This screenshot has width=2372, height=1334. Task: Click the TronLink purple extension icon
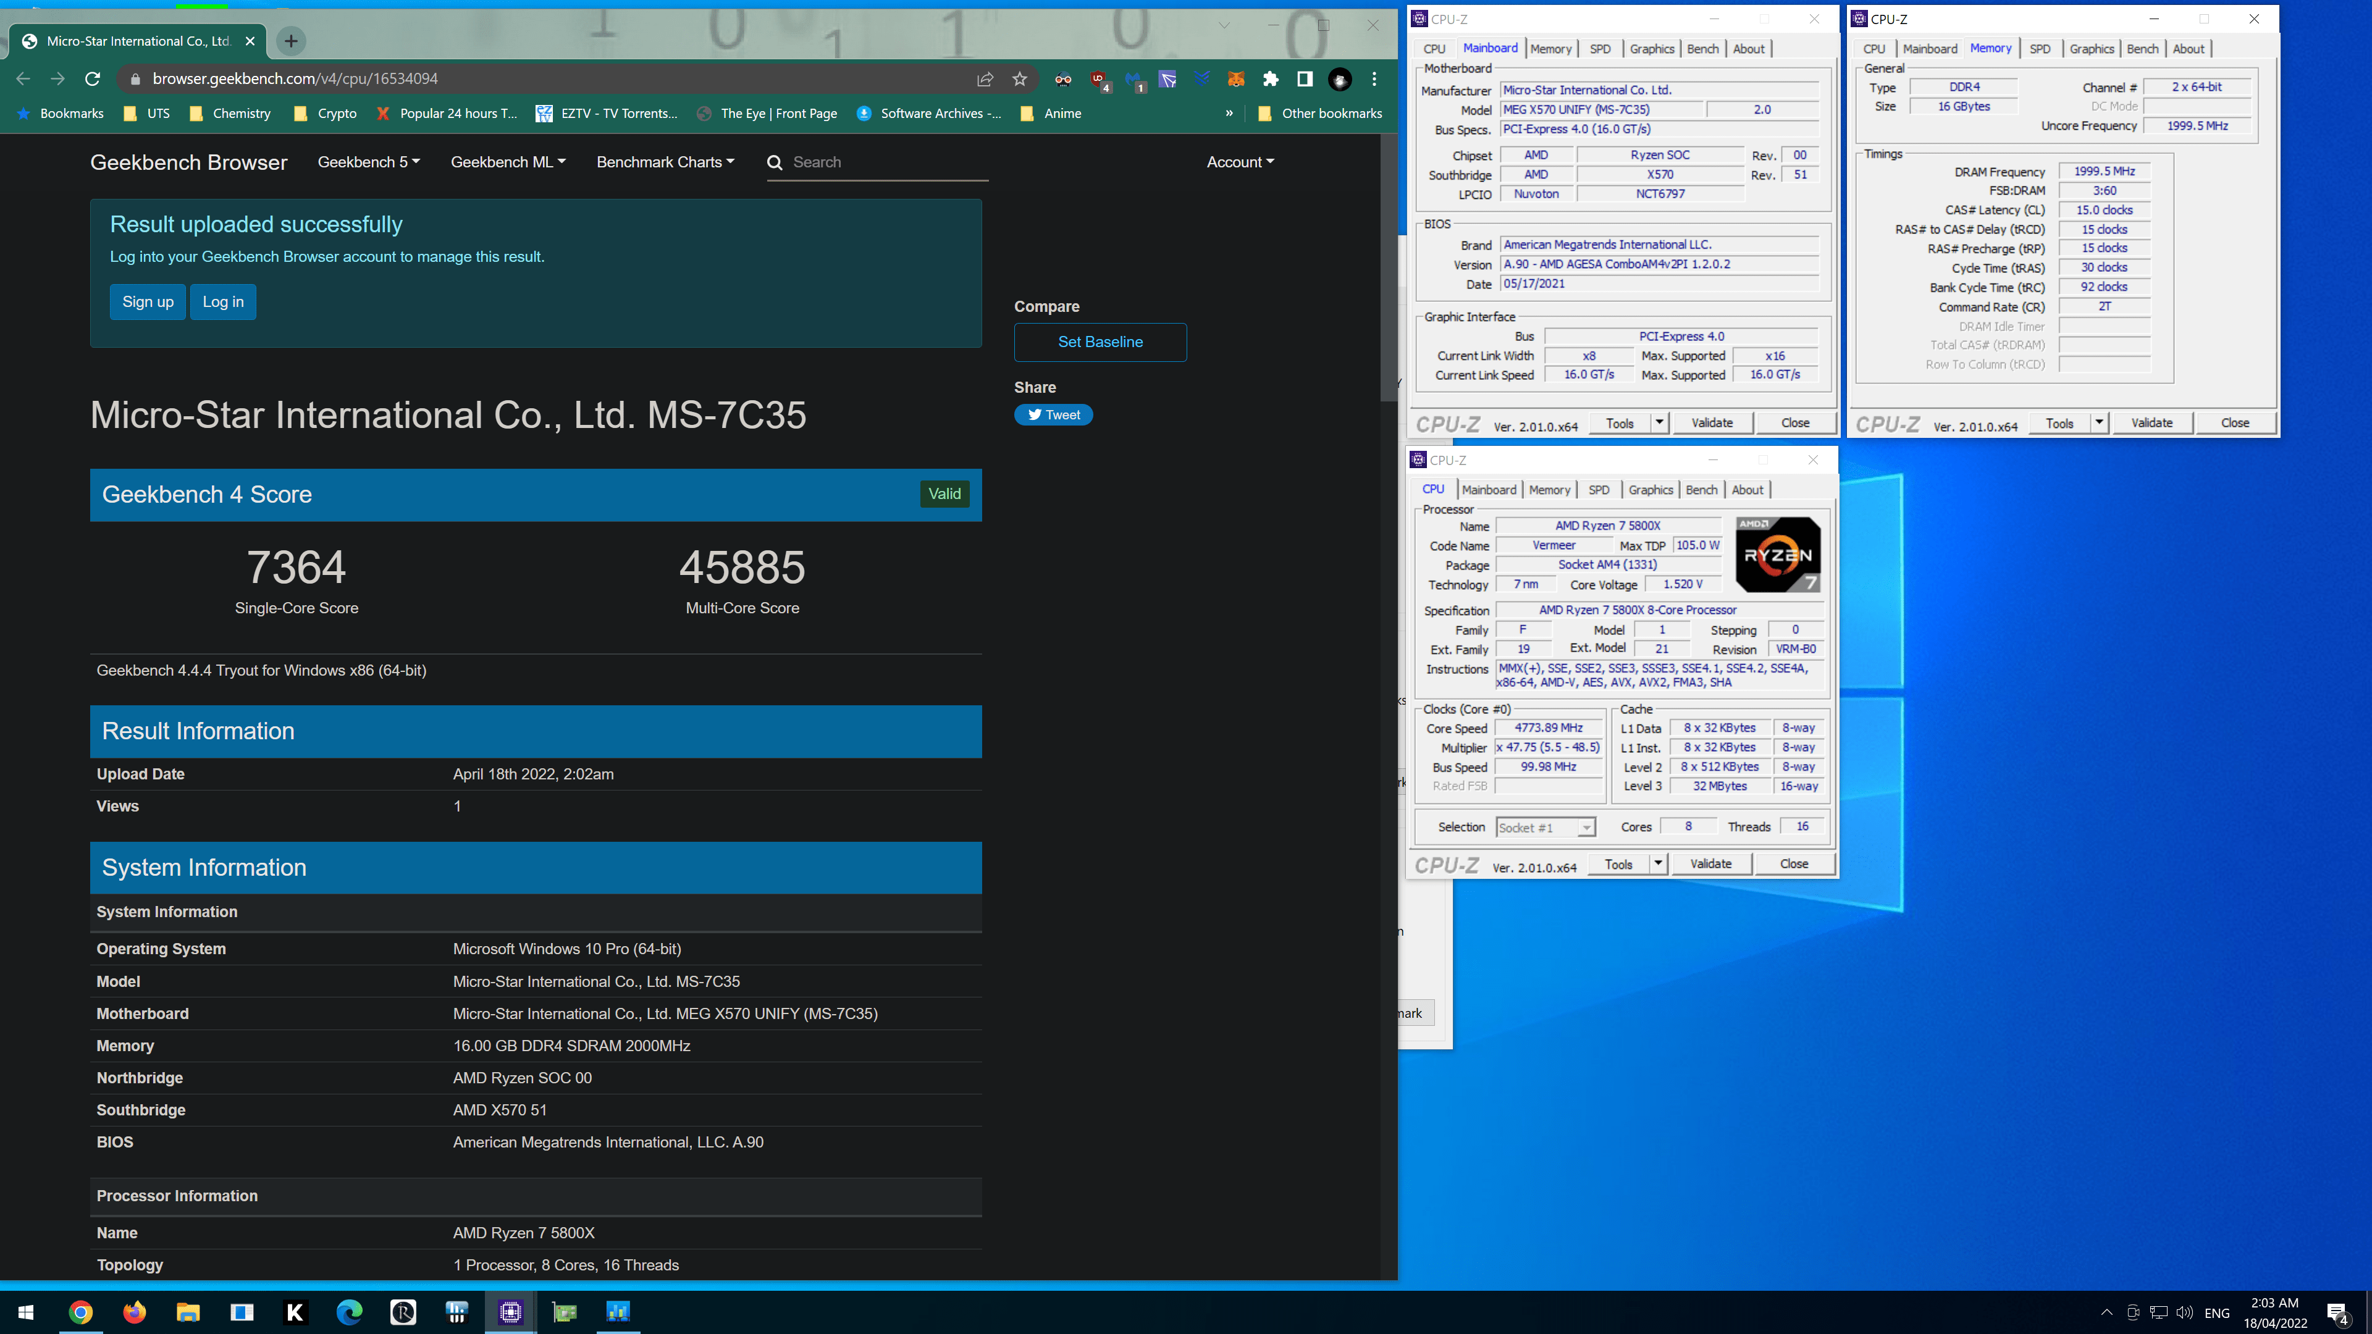(1167, 79)
